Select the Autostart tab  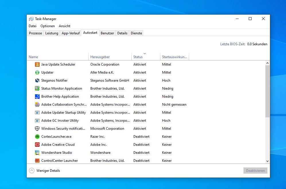pyautogui.click(x=90, y=33)
